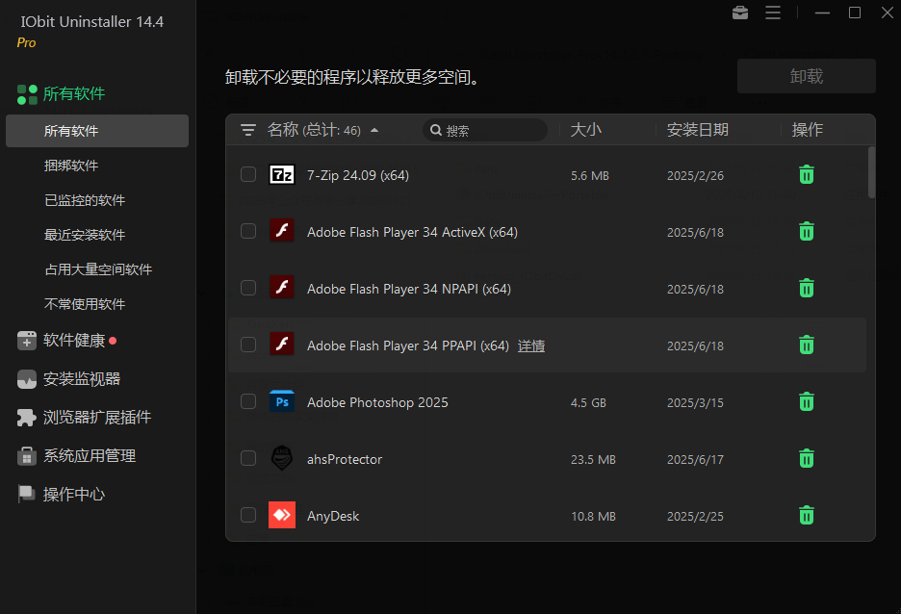
Task: Click the 操作 column header
Action: [807, 130]
